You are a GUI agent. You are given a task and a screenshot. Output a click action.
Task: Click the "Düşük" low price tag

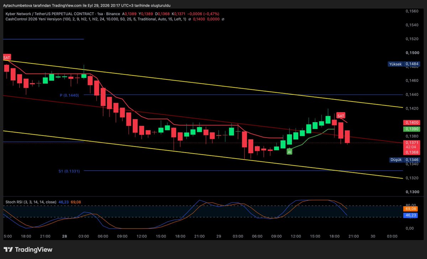pyautogui.click(x=396, y=160)
